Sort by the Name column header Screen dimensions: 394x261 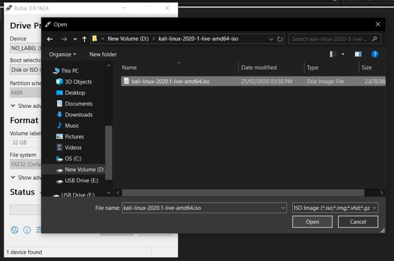129,68
